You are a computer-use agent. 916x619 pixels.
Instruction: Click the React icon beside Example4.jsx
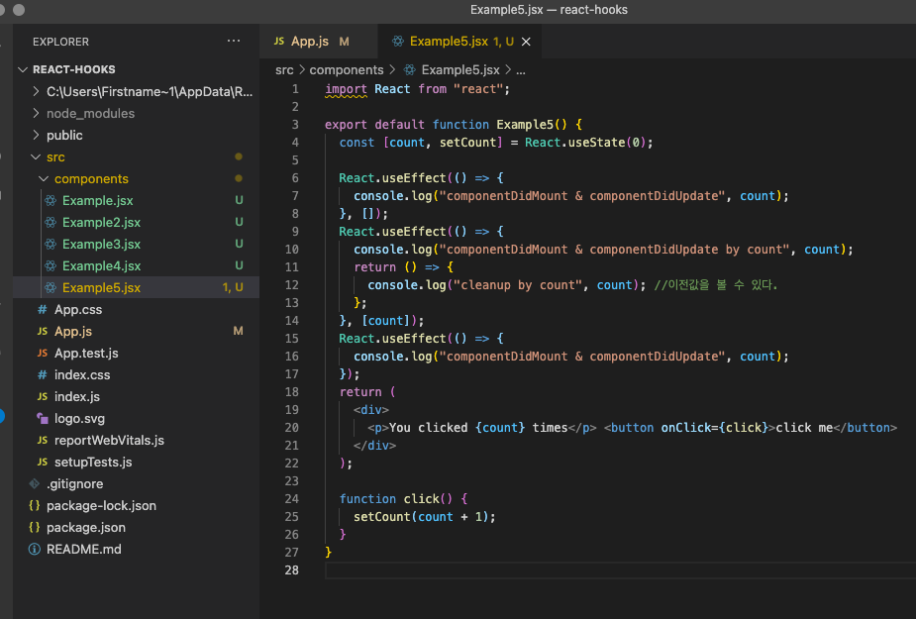[x=51, y=266]
